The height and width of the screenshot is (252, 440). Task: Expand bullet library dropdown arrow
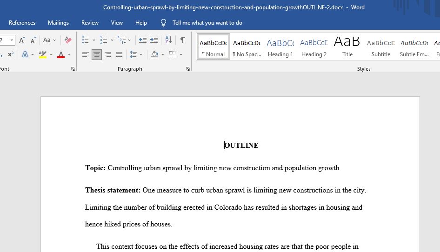[x=94, y=40]
